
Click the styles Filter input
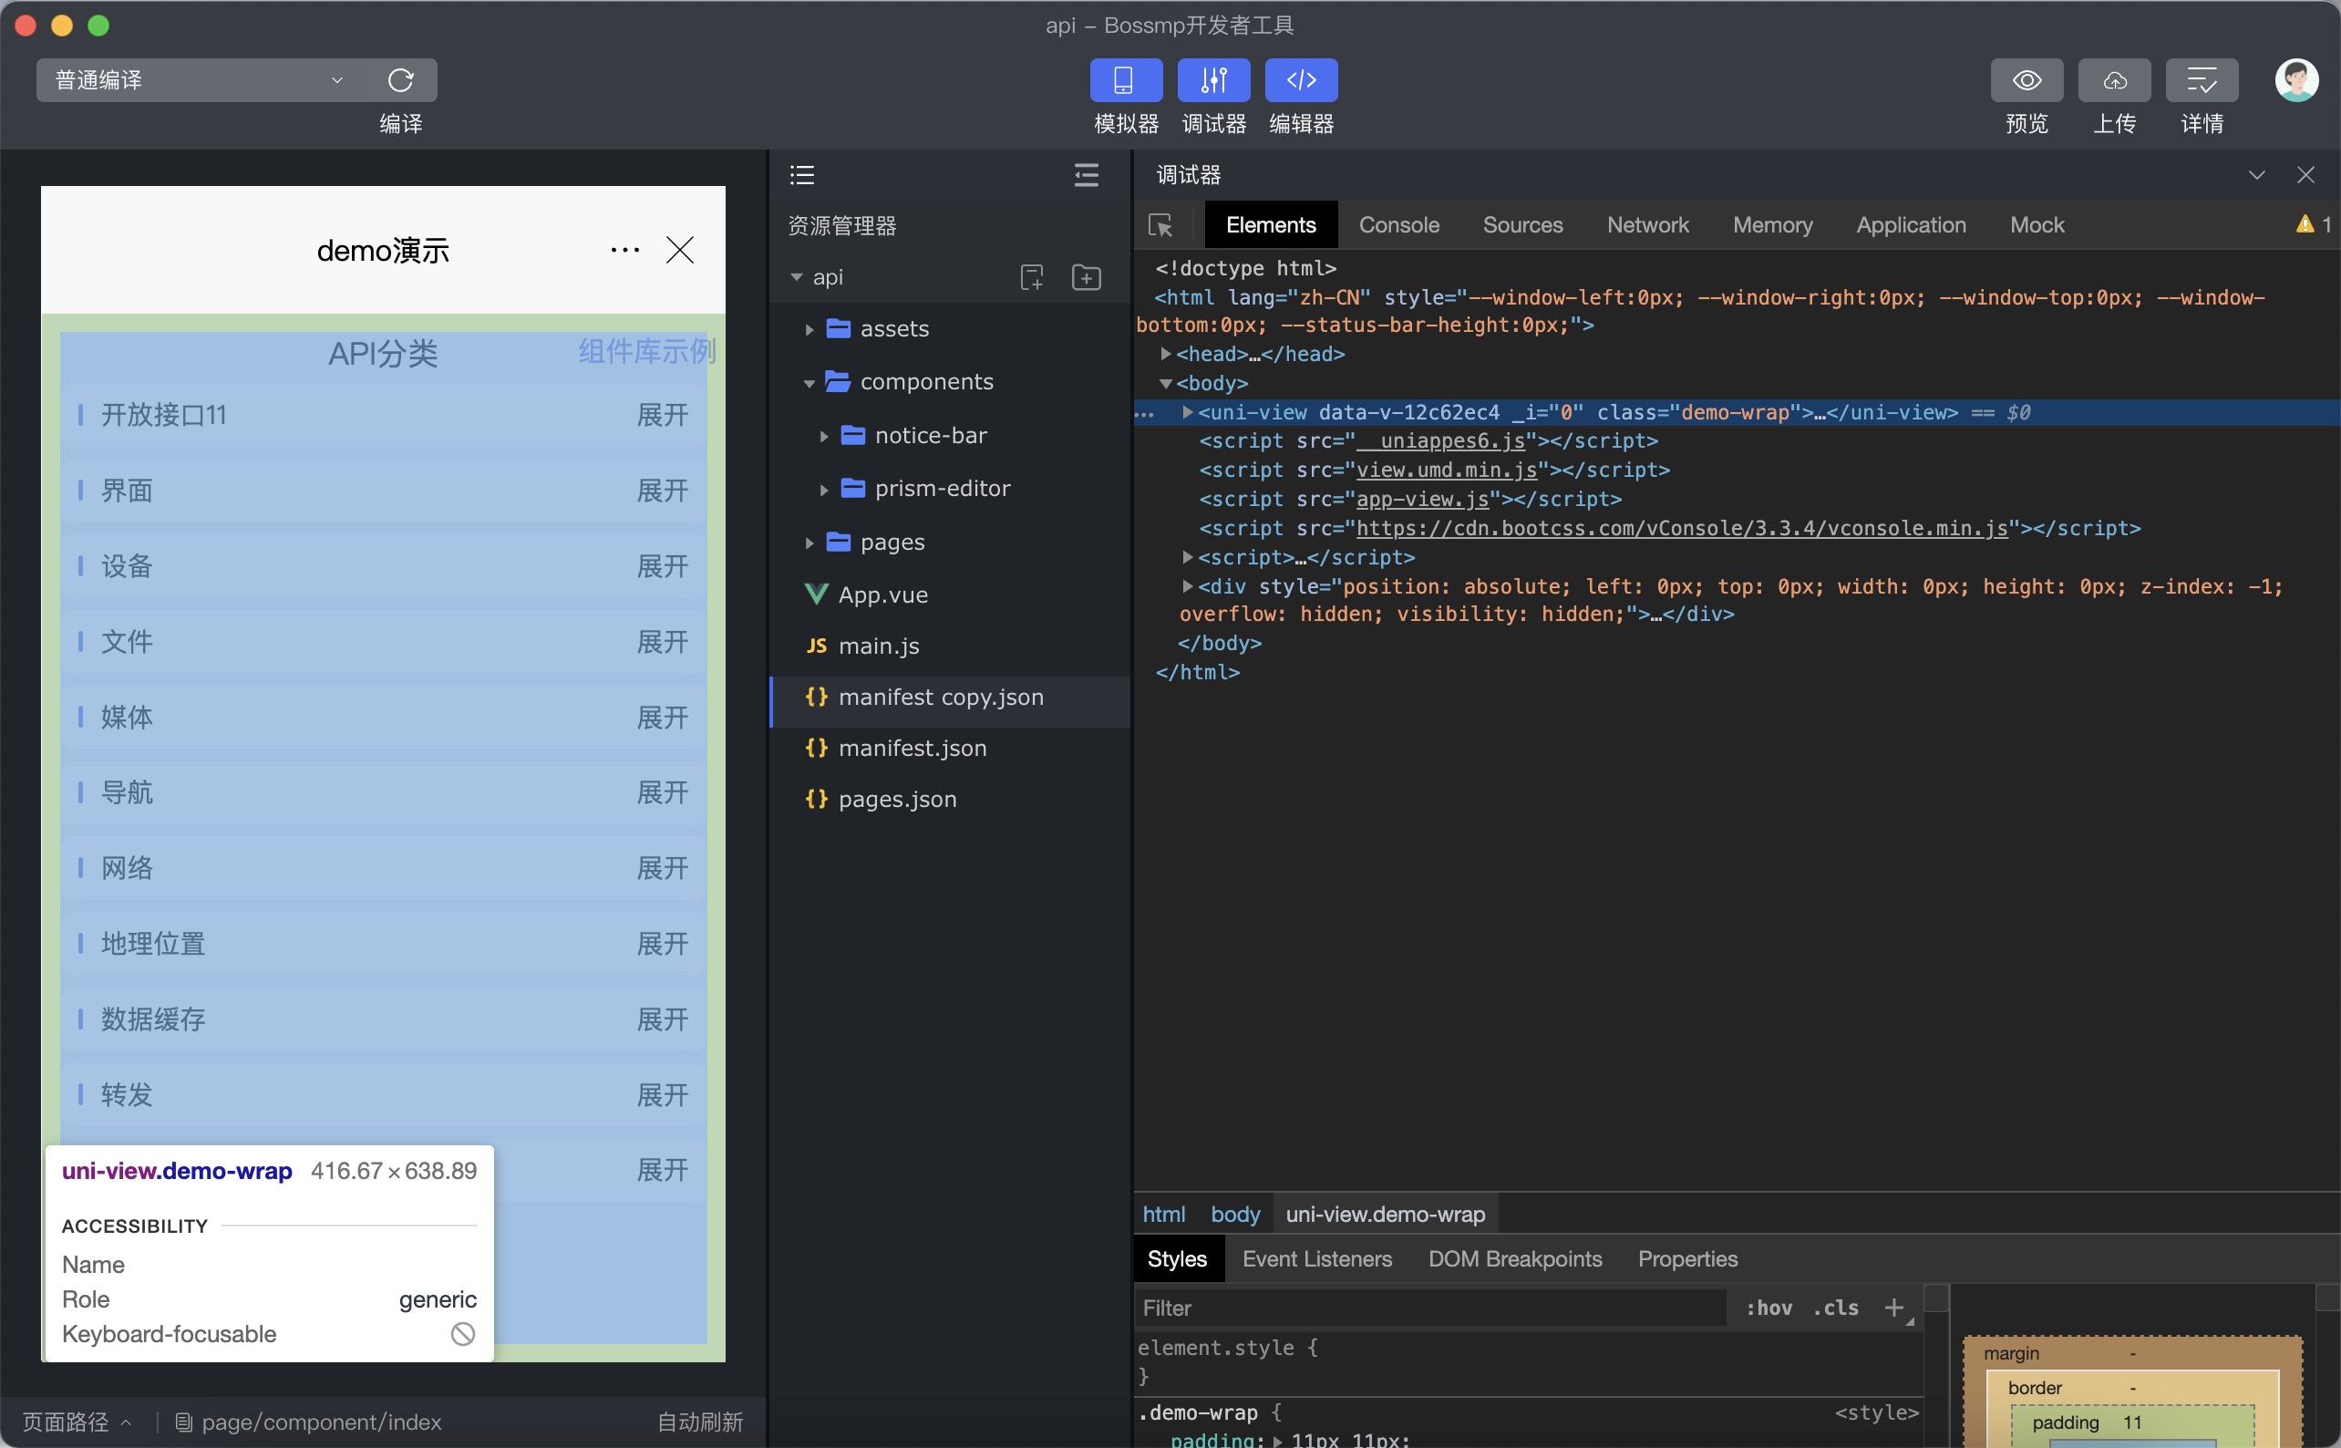click(1431, 1308)
